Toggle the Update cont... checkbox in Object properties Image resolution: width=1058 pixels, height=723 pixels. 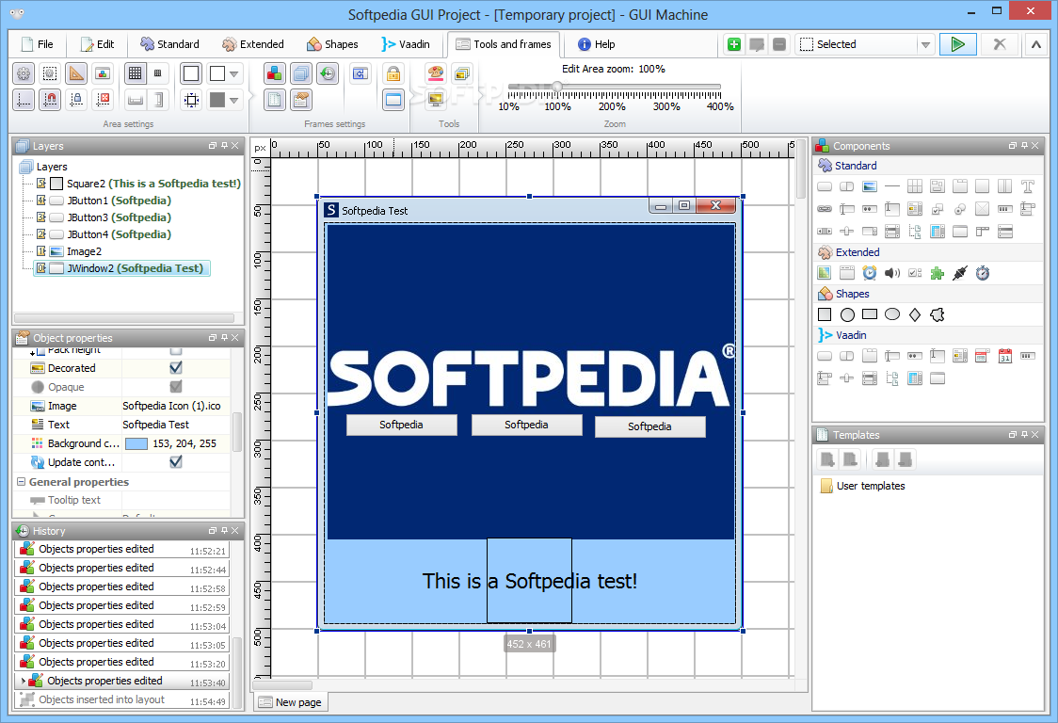[176, 461]
